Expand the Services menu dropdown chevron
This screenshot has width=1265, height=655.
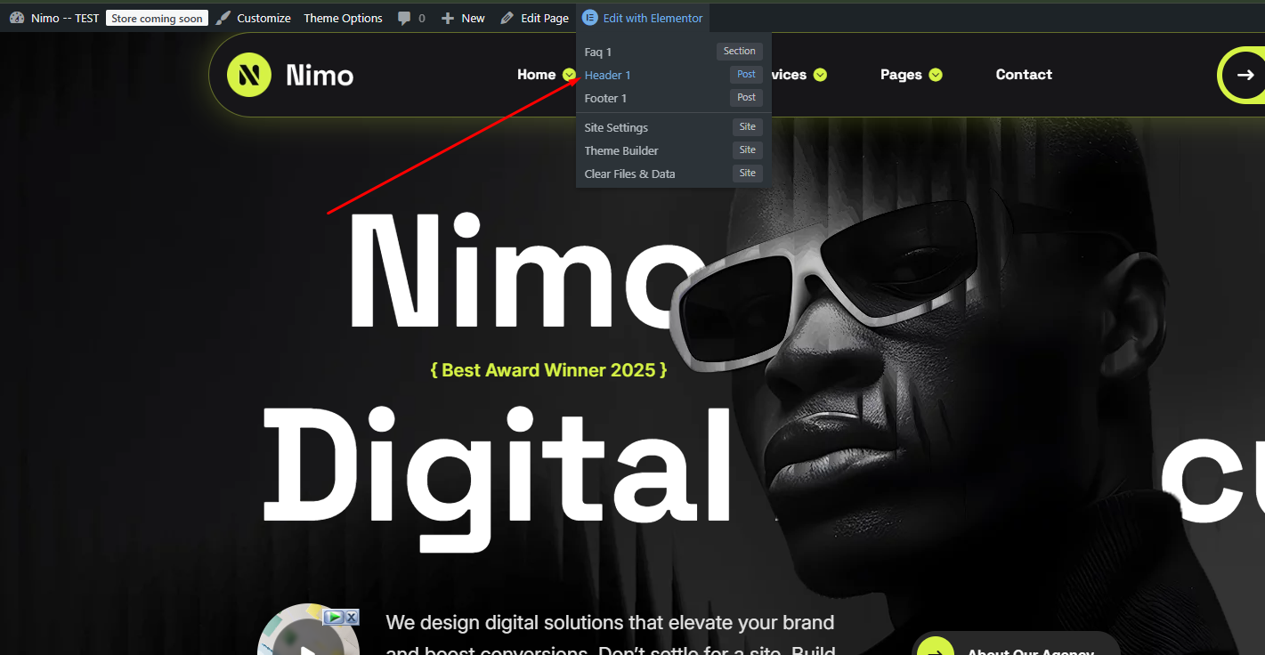coord(820,75)
